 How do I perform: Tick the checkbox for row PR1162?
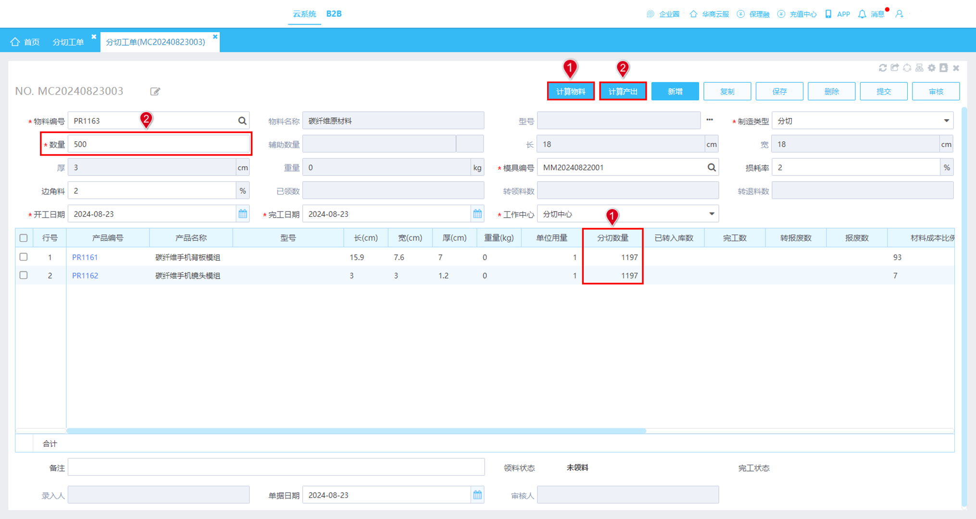pos(24,275)
